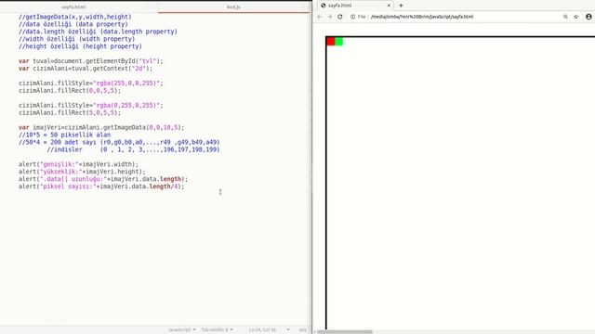Close the sayfa.html browser tab
The image size is (595, 334).
(389, 6)
